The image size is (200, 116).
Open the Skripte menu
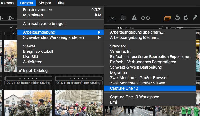(x=45, y=3)
